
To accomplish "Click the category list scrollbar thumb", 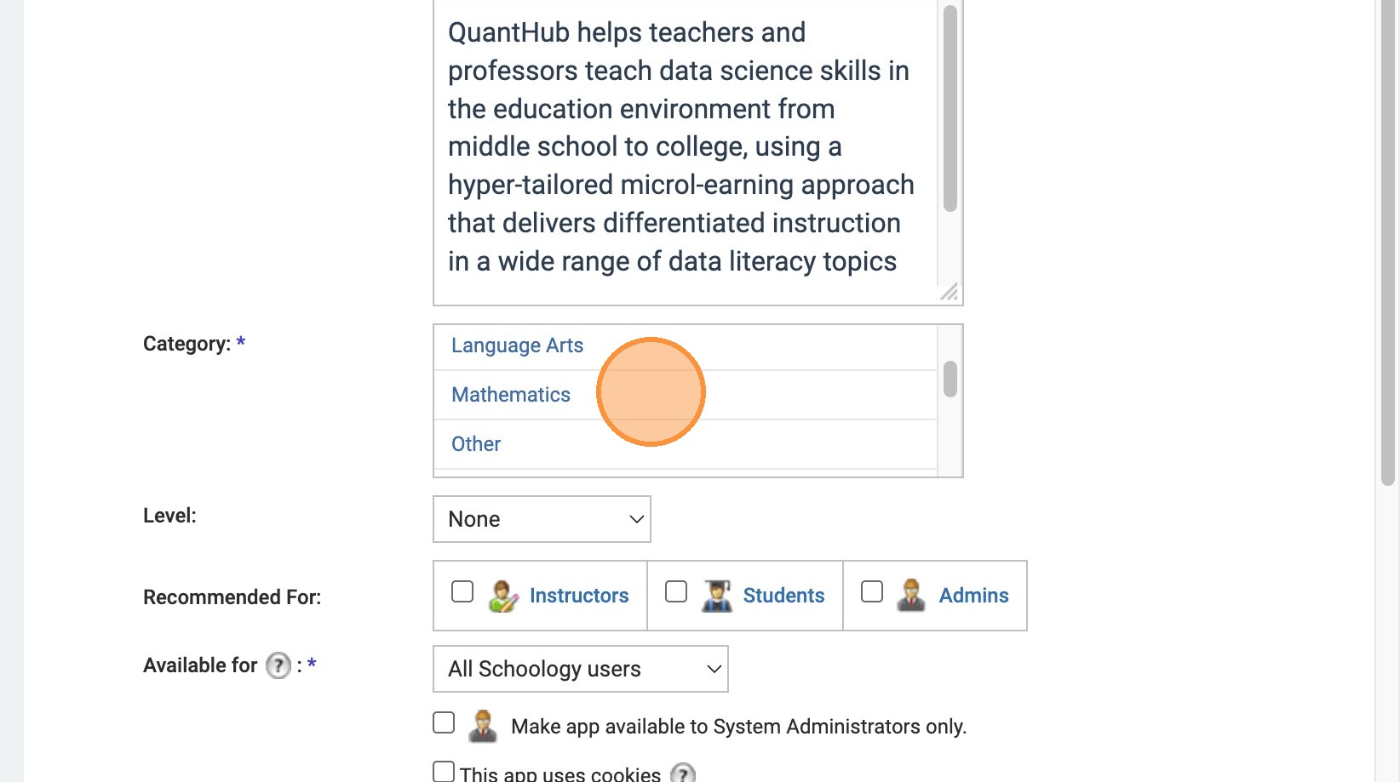I will click(950, 379).
